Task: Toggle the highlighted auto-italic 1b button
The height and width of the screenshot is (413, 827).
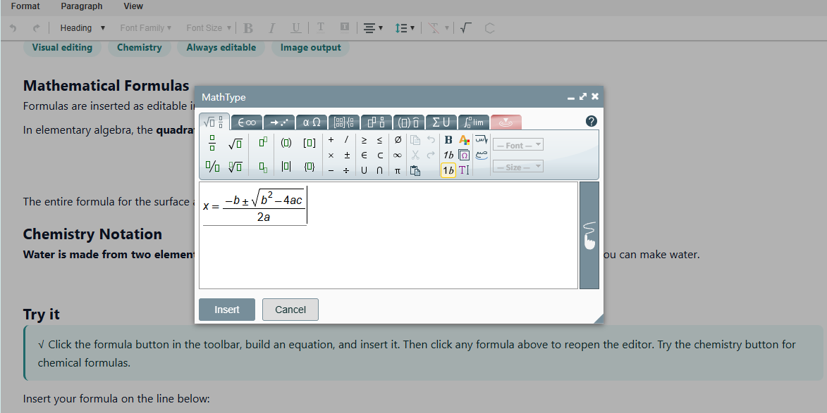Action: pos(448,170)
